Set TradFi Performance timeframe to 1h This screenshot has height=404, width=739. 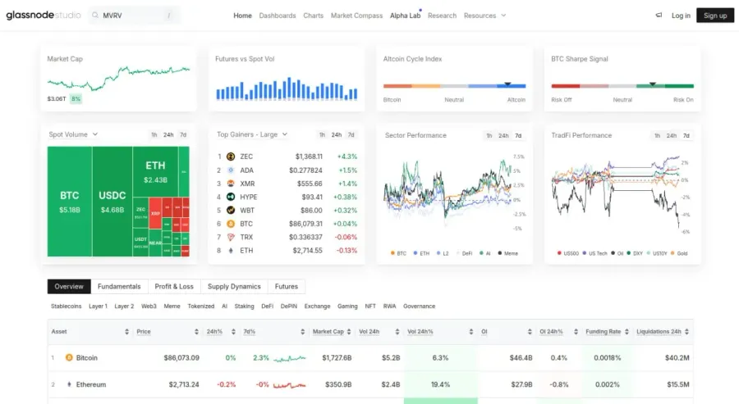657,135
